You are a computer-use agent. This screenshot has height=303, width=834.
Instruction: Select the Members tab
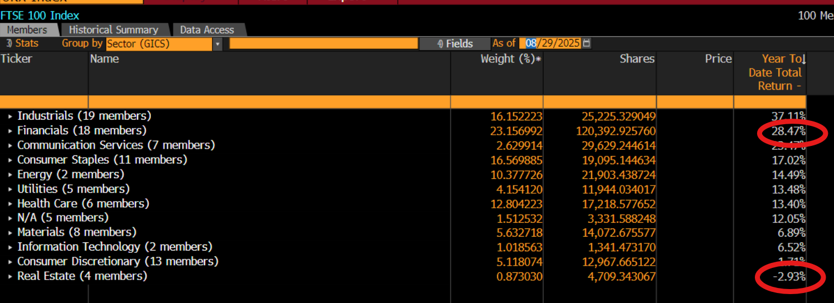pos(27,30)
